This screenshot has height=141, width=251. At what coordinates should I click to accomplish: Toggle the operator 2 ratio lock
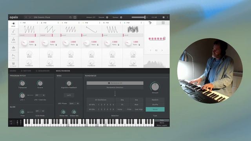56,45
